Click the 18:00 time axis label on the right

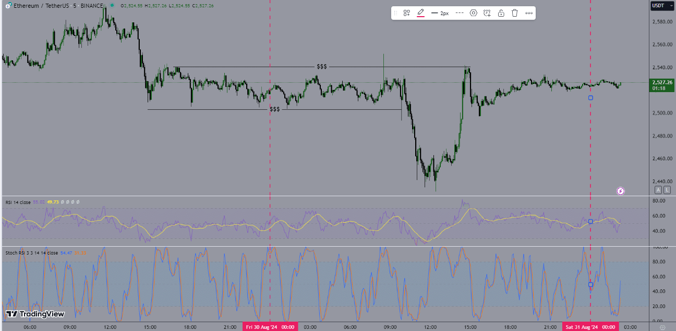pos(510,327)
